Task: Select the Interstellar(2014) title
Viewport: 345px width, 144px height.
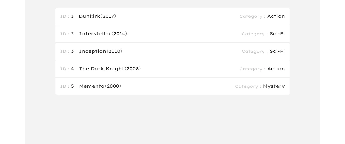Action: 103,34
